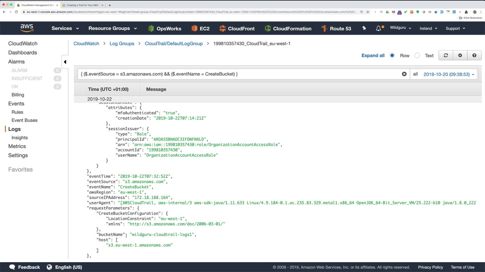This screenshot has width=485, height=272.
Task: Open a new browser tab
Action: coord(110,5)
